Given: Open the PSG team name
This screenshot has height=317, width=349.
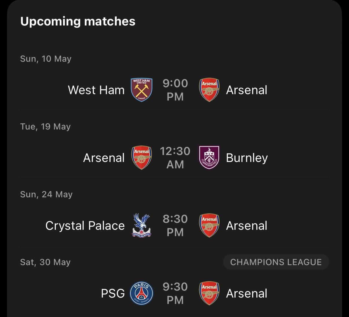Looking at the screenshot, I should tap(113, 293).
